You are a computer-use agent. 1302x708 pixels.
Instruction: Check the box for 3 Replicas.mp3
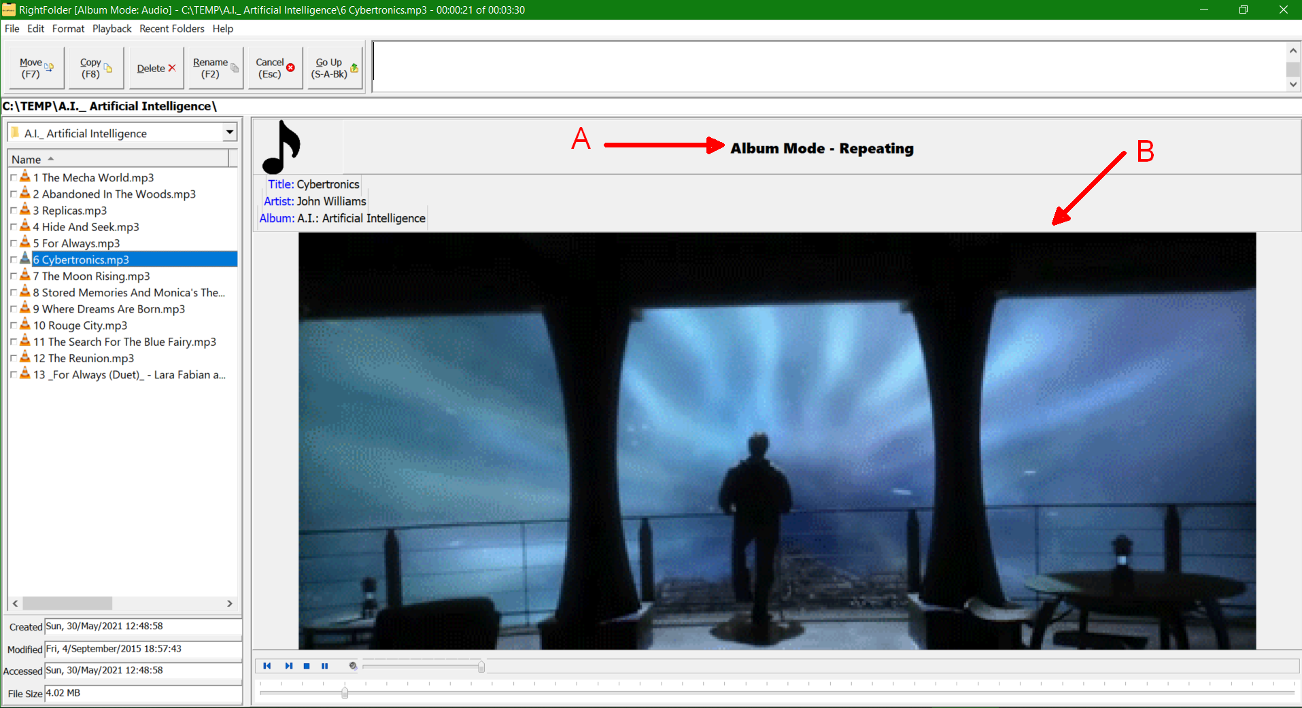pos(14,211)
